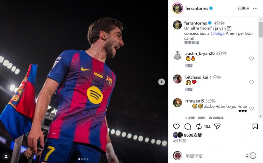Open the three-dot more options menu

click(x=255, y=8)
